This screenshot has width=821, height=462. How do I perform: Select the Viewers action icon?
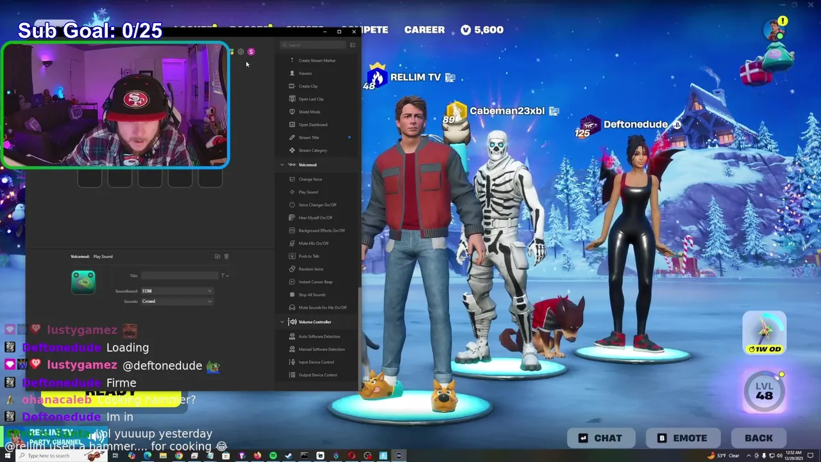[x=292, y=73]
